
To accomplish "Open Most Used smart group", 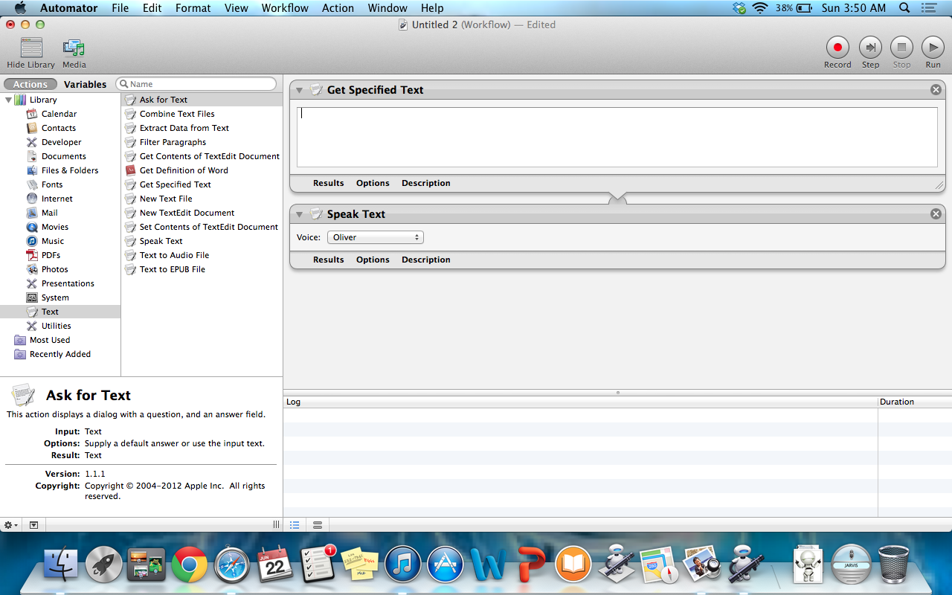I will point(49,340).
